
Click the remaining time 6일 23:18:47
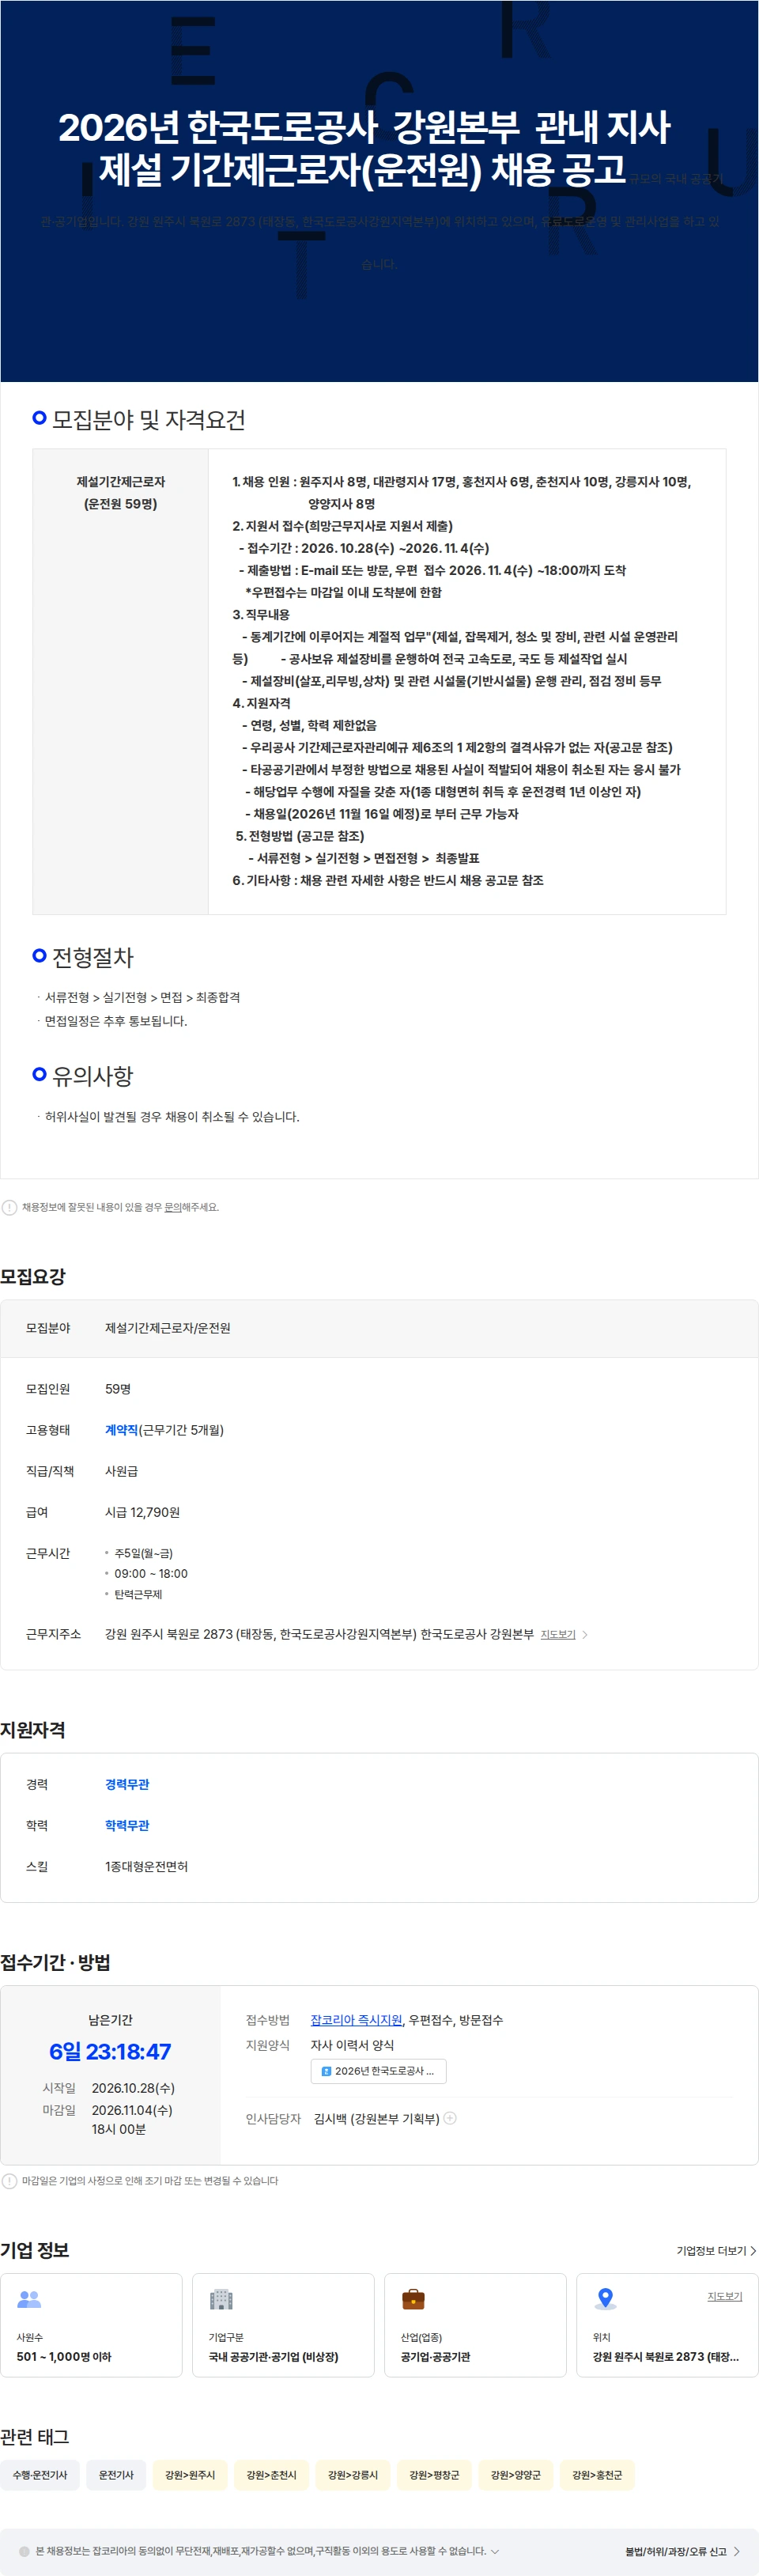coord(110,2052)
